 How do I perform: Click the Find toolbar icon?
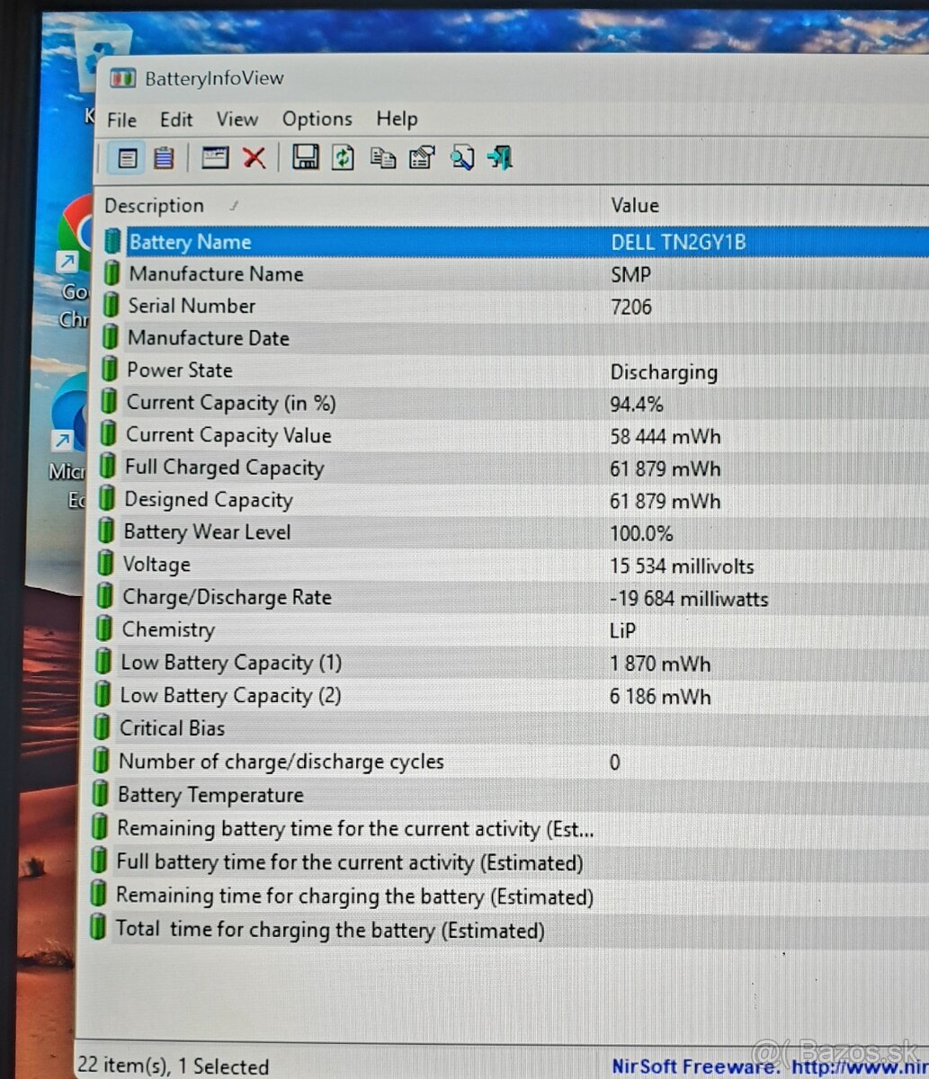[462, 157]
